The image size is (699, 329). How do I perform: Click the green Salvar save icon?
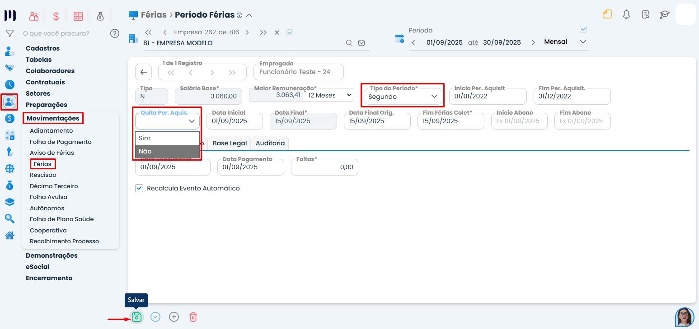(137, 317)
